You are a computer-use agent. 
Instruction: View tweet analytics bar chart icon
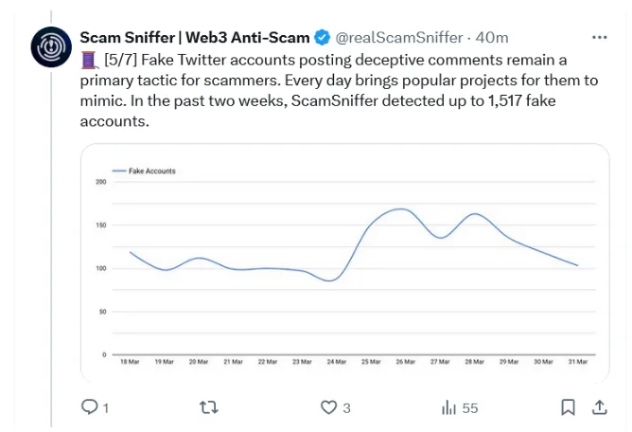448,407
